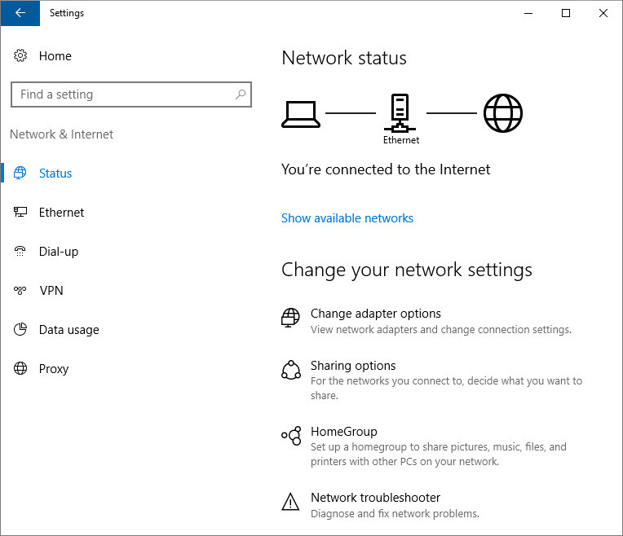Click the Data usage pie icon
Viewport: 623px width, 536px height.
click(x=20, y=330)
